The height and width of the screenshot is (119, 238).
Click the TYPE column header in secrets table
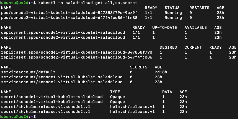[x=115, y=92]
